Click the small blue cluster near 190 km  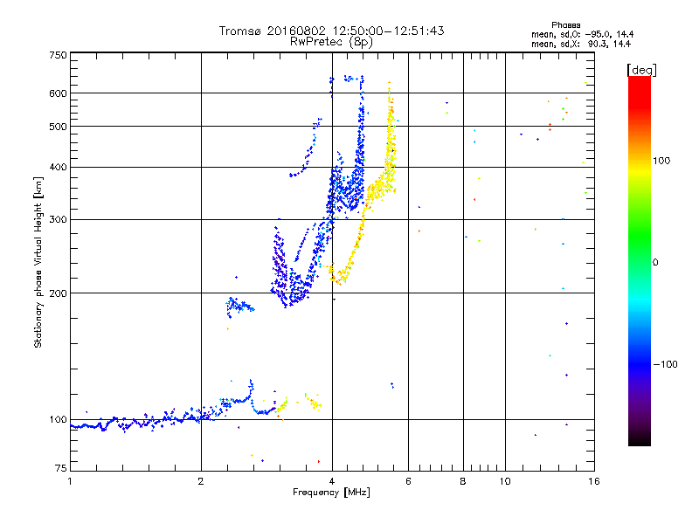(x=239, y=307)
